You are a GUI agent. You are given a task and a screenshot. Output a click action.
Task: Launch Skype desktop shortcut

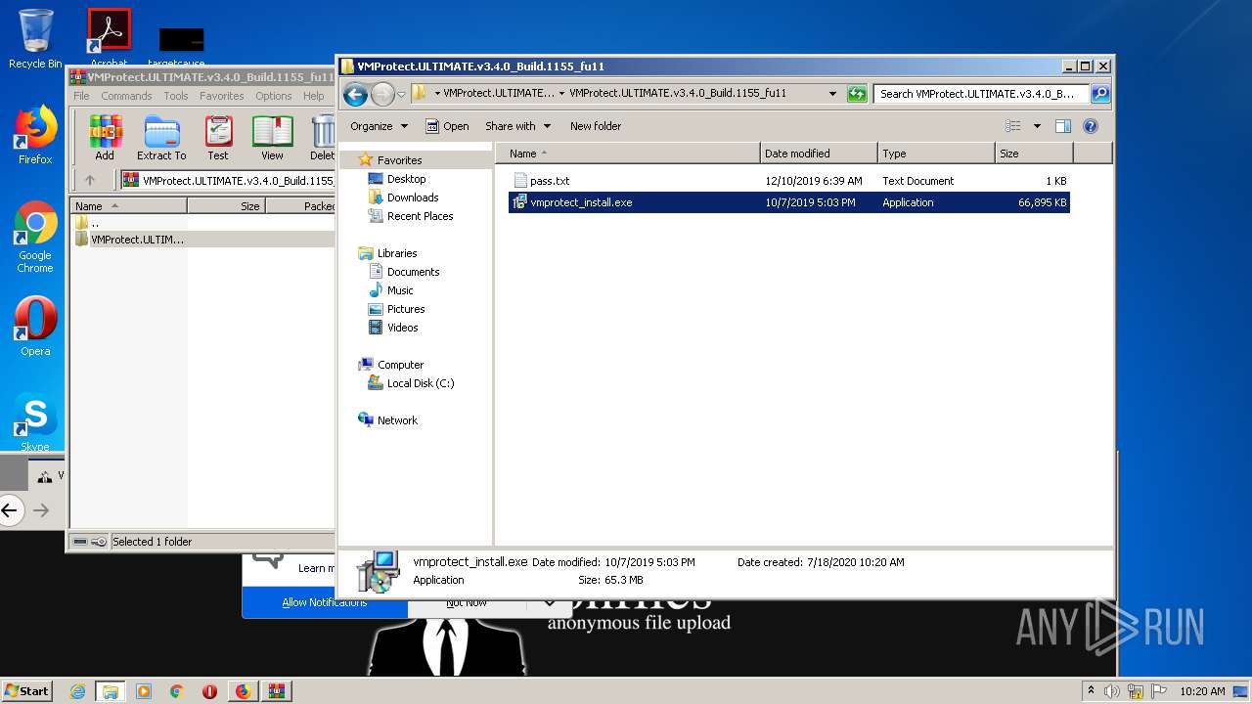[35, 422]
